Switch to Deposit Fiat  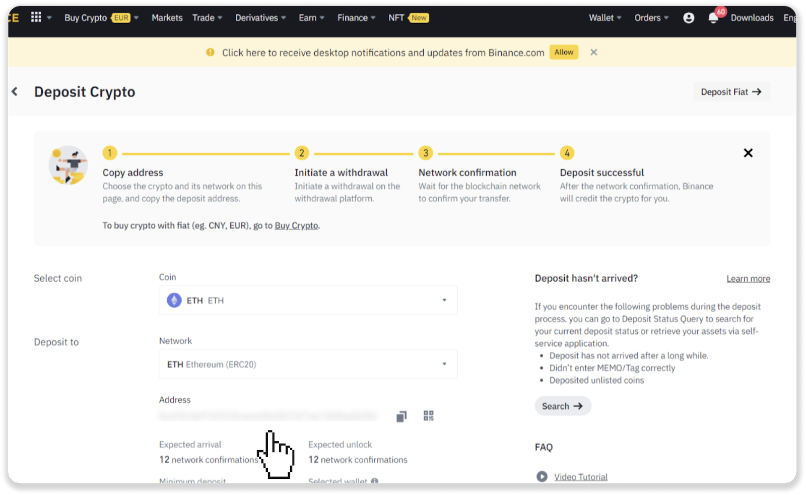click(x=731, y=92)
